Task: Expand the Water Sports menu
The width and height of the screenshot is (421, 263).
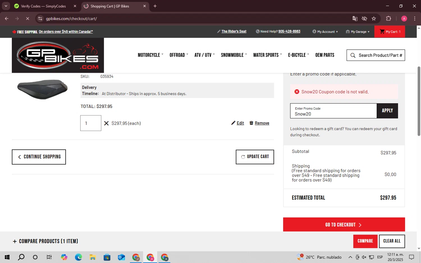Action: pyautogui.click(x=267, y=55)
